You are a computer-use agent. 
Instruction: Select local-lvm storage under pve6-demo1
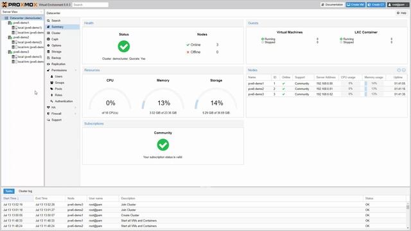click(x=30, y=33)
